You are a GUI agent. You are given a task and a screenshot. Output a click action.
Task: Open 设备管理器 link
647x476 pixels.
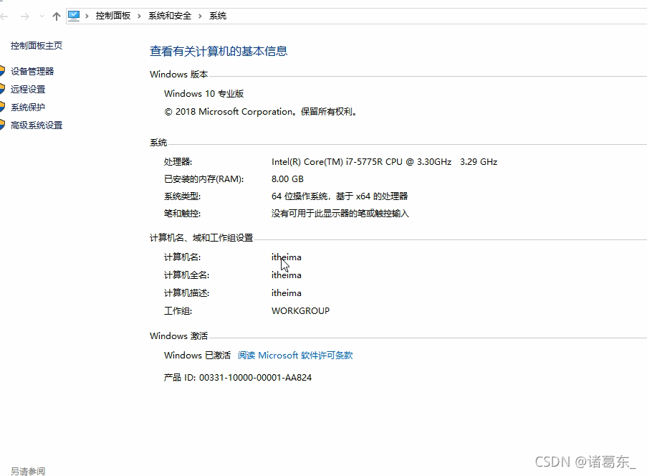pos(32,71)
